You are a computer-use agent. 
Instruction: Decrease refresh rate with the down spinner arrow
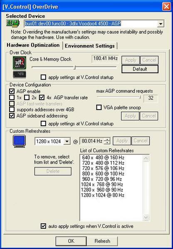(x=107, y=143)
